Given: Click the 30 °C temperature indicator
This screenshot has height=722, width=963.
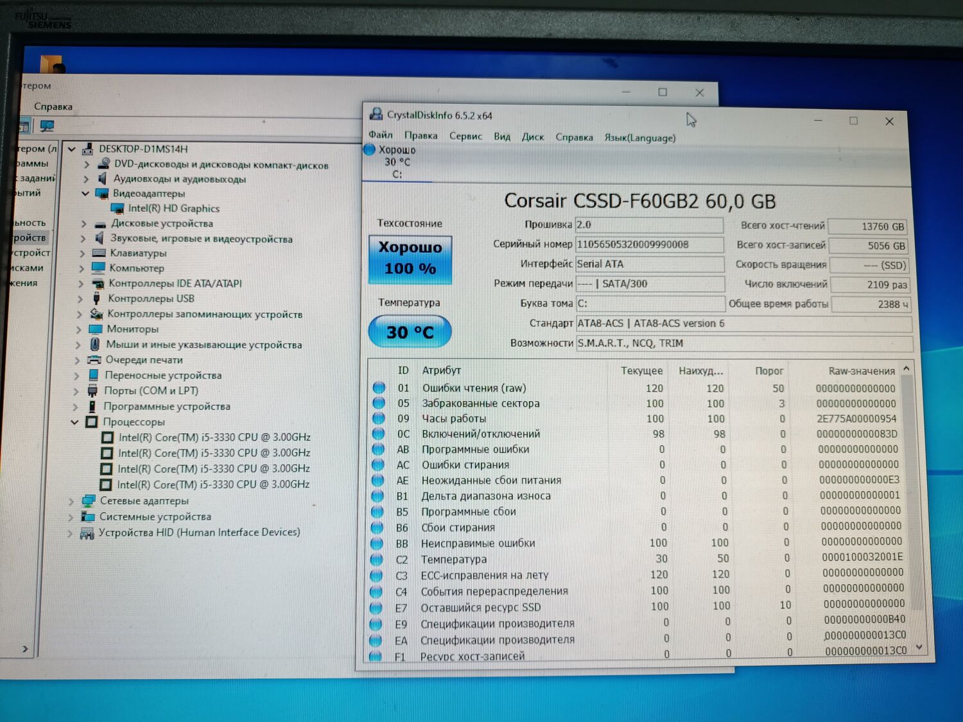Looking at the screenshot, I should (409, 332).
